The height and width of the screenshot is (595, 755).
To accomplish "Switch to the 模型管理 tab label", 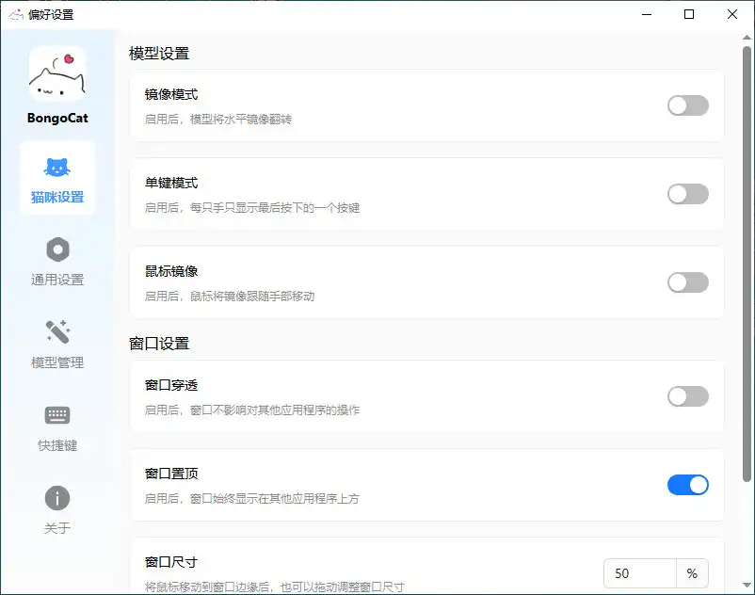I will 57,362.
